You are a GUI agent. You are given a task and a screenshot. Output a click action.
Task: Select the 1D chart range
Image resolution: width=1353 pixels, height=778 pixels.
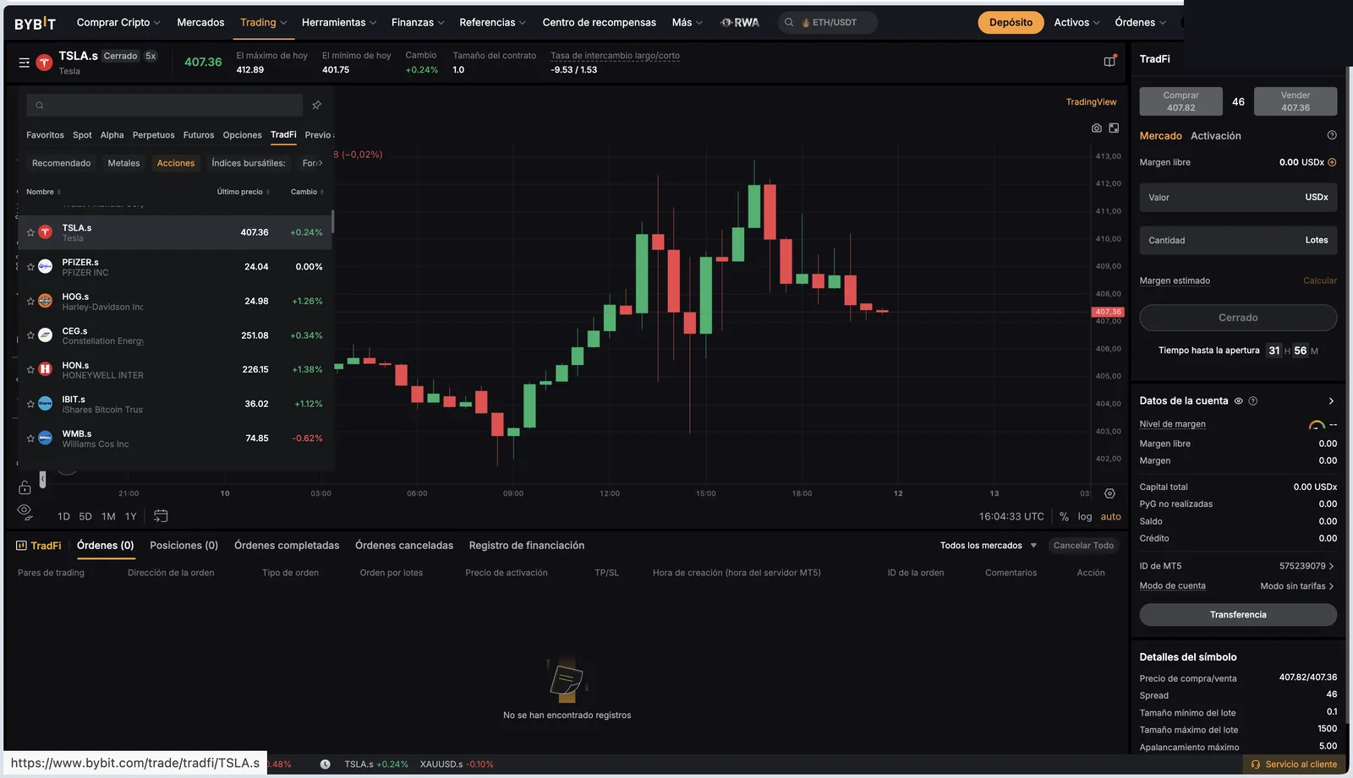coord(63,516)
